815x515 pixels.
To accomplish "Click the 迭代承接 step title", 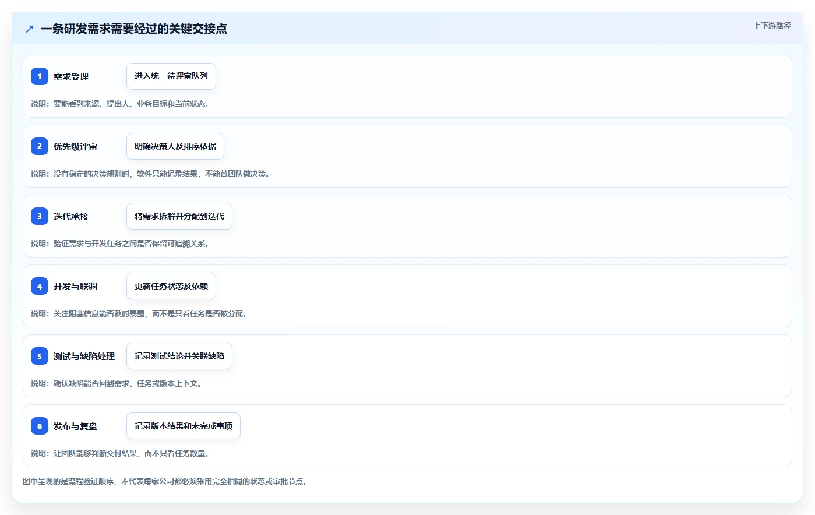I will [71, 216].
